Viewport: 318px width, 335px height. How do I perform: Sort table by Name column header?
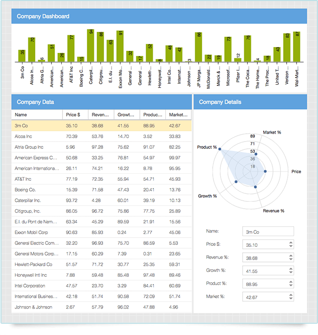tap(37, 115)
